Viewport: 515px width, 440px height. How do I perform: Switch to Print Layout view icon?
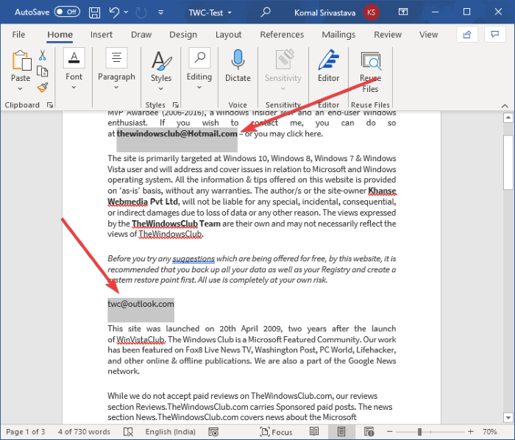pos(341,431)
